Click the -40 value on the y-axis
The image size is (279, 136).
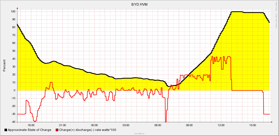[x=13, y=122]
